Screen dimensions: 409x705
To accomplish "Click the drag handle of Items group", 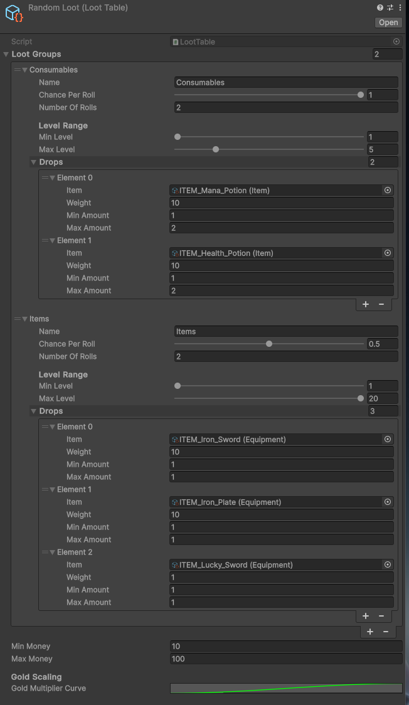I will tap(18, 319).
